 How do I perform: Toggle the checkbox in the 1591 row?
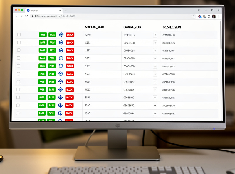click(19, 66)
